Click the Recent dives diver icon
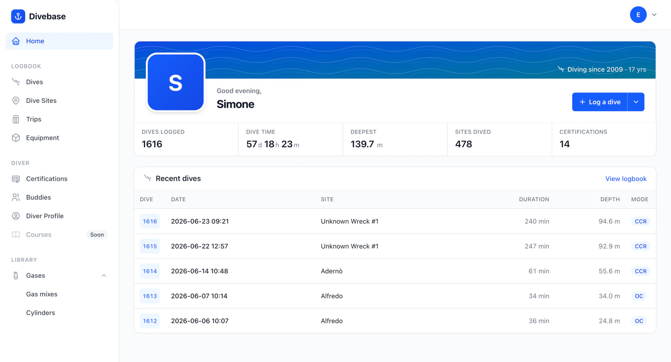The image size is (671, 362). (148, 178)
